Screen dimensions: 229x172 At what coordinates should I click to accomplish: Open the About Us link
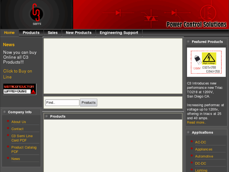point(19,122)
